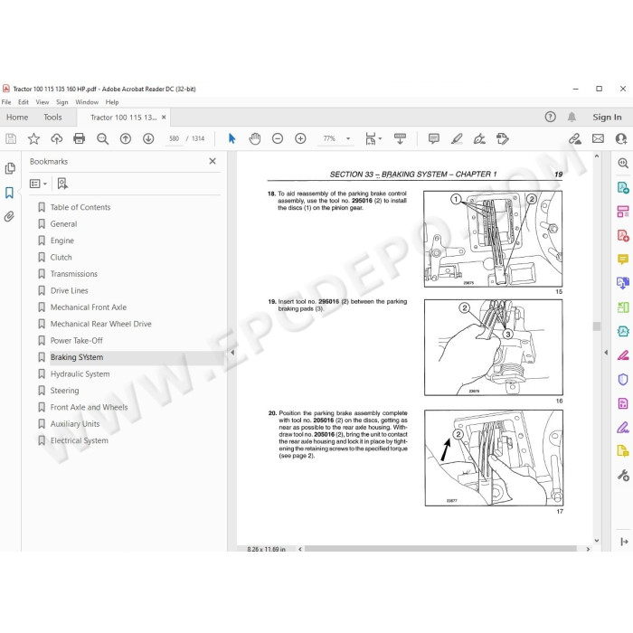Screen dimensions: 633x633
Task: Zoom out with minus icon
Action: point(278,139)
